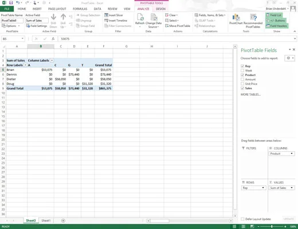
Task: Click the Change Data Source icon
Action: click(x=154, y=17)
